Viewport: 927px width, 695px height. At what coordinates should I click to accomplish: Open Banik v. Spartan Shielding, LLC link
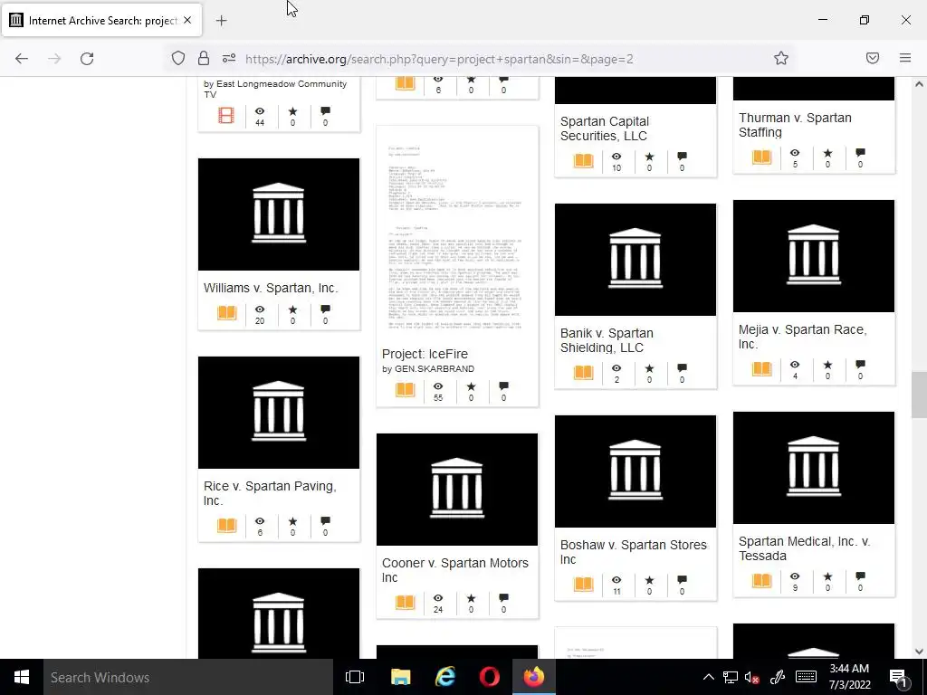607,340
